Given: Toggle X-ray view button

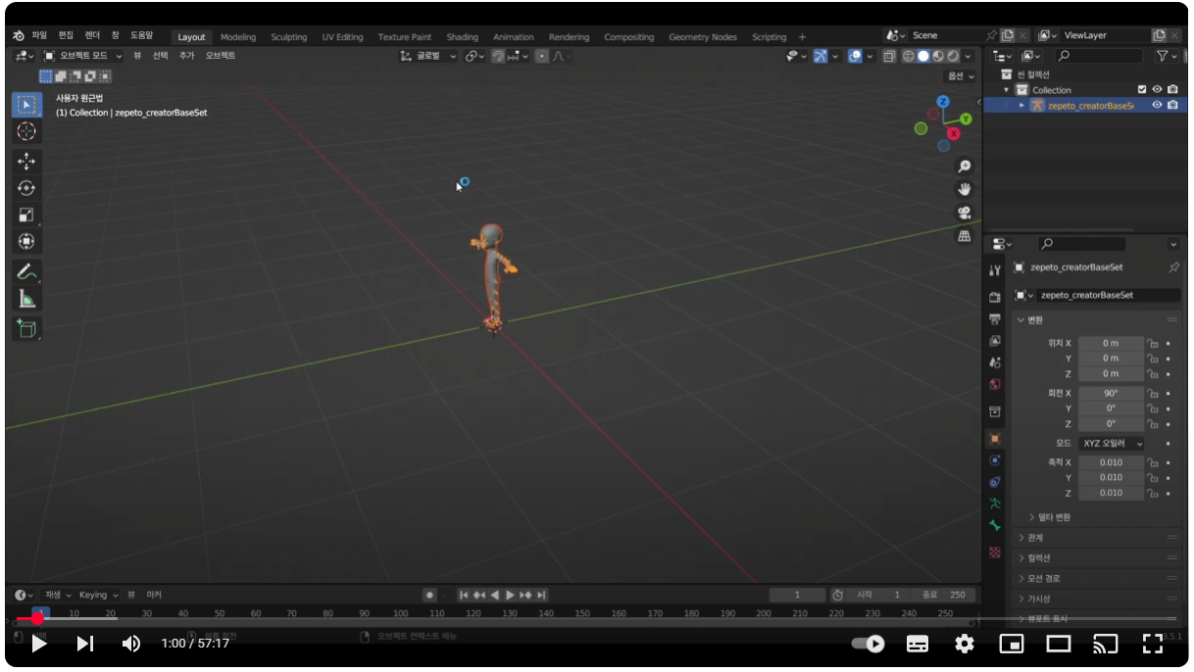Looking at the screenshot, I should click(888, 56).
